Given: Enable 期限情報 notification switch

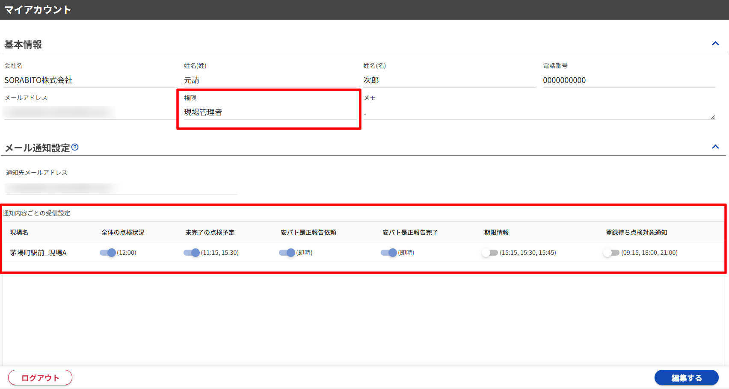Looking at the screenshot, I should [490, 253].
